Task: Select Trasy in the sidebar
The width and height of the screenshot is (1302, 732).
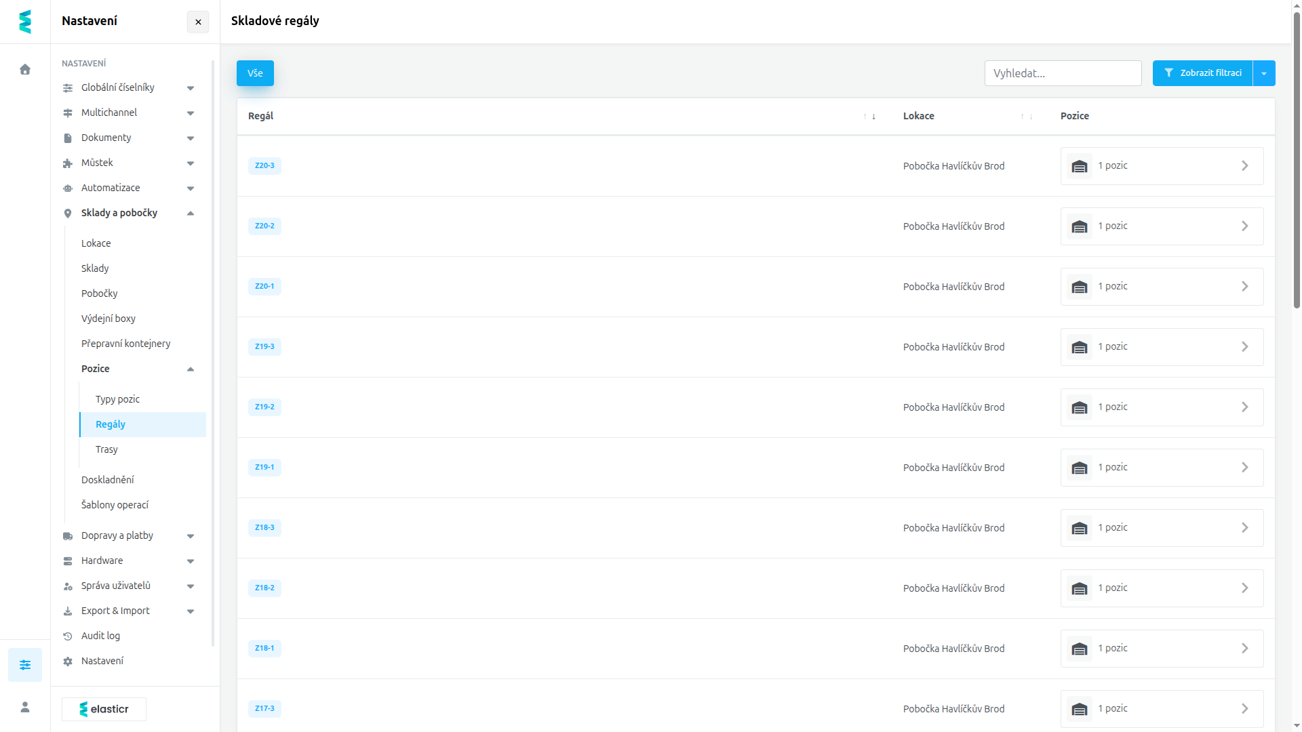Action: (x=106, y=449)
